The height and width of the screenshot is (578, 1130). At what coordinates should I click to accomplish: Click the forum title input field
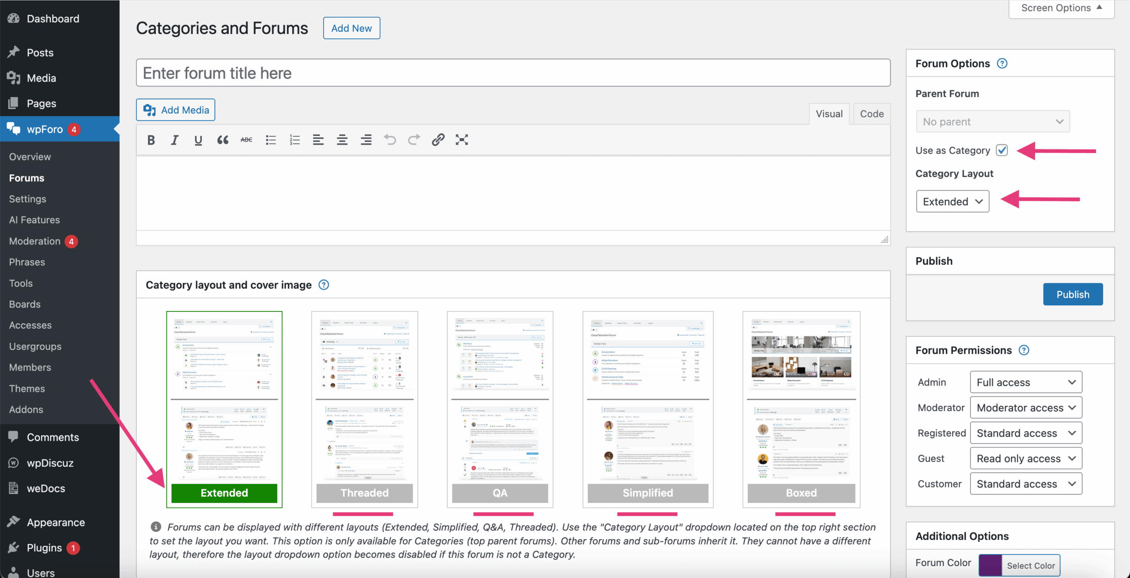point(513,73)
